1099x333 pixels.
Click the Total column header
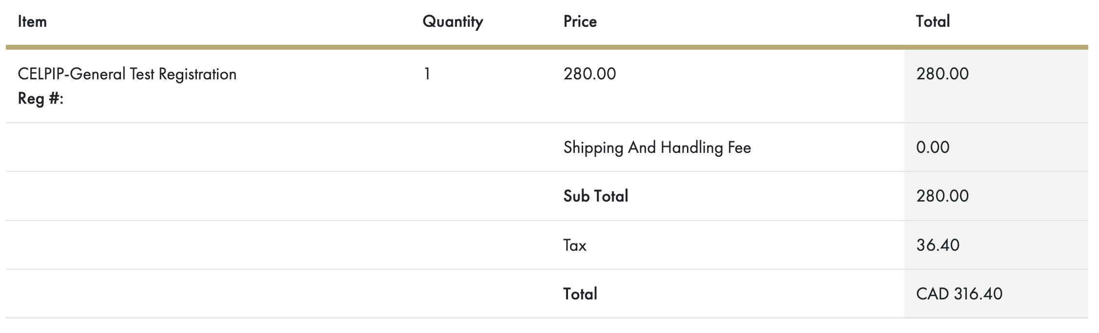click(933, 21)
